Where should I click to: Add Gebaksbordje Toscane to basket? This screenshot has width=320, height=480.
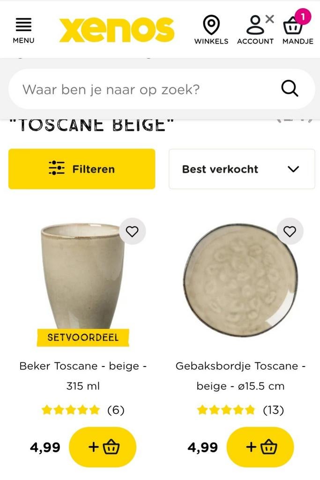point(260,447)
